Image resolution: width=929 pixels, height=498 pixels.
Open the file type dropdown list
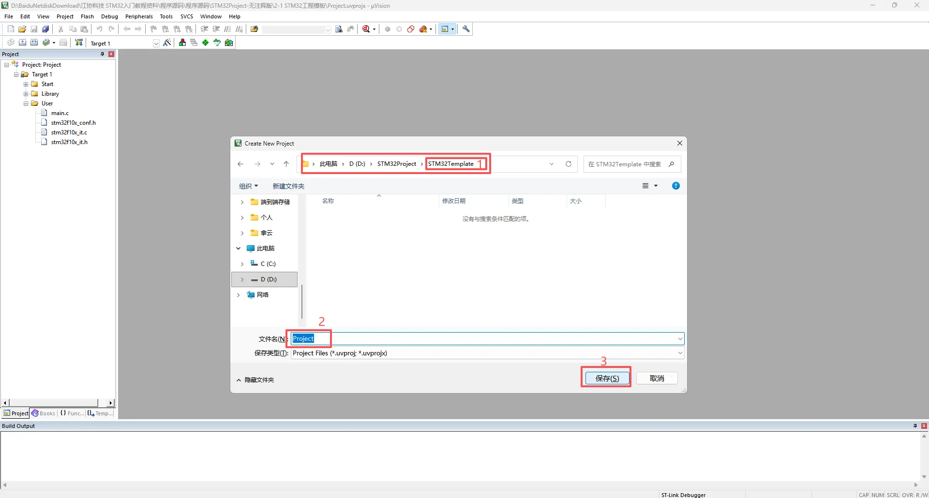[680, 353]
